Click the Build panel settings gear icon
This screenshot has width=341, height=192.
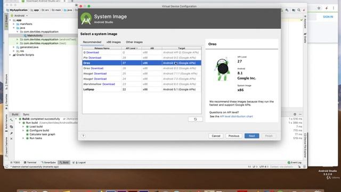tap(295, 114)
